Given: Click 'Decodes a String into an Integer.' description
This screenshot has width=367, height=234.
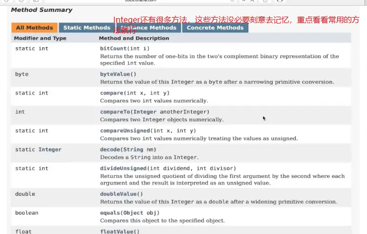Looking at the screenshot, I should [x=149, y=157].
